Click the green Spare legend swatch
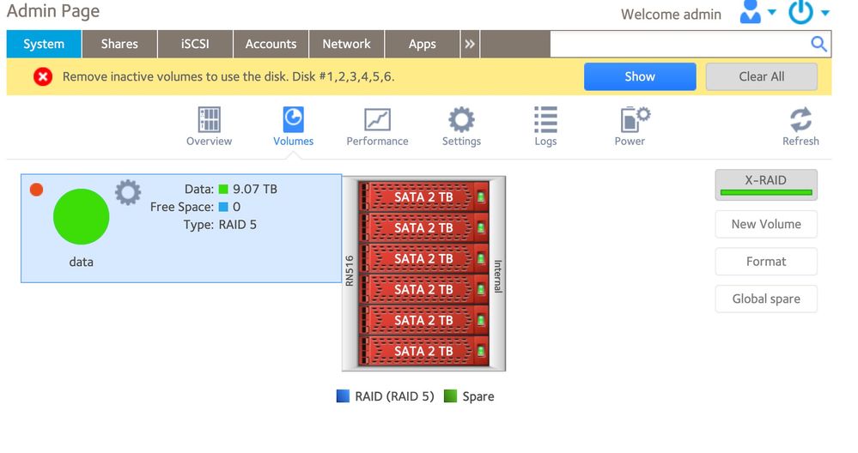Viewport: 858px width, 453px height. tap(450, 396)
